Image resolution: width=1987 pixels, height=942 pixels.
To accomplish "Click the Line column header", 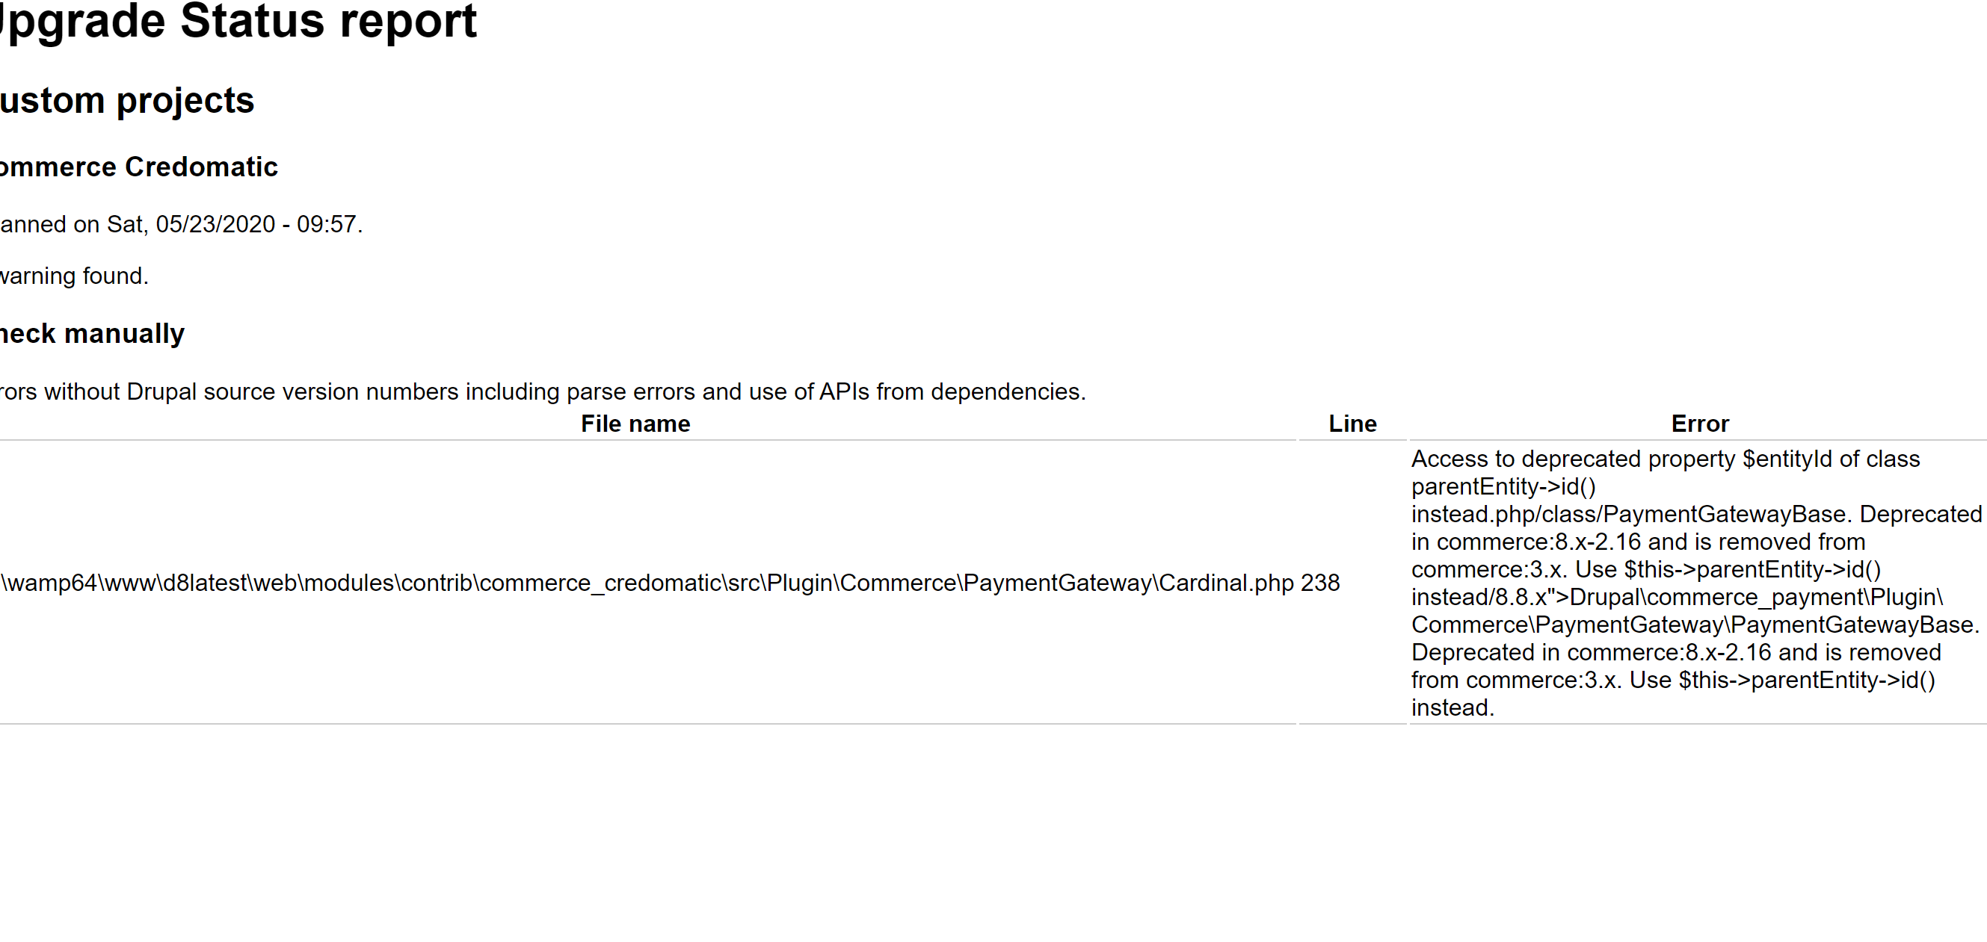I will coord(1352,424).
